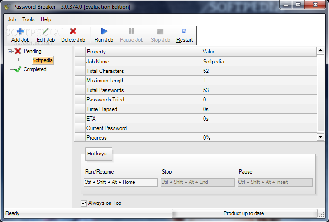This screenshot has height=222, width=329.
Task: Click the red X icon beside Pending
Action: coord(18,51)
